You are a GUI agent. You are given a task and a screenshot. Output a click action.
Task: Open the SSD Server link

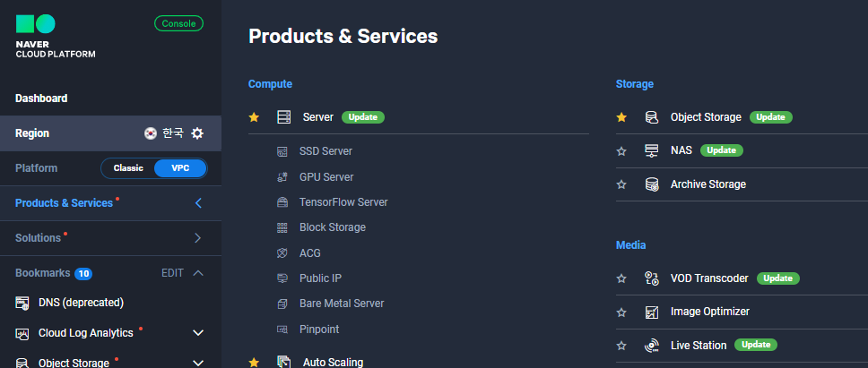tap(325, 151)
